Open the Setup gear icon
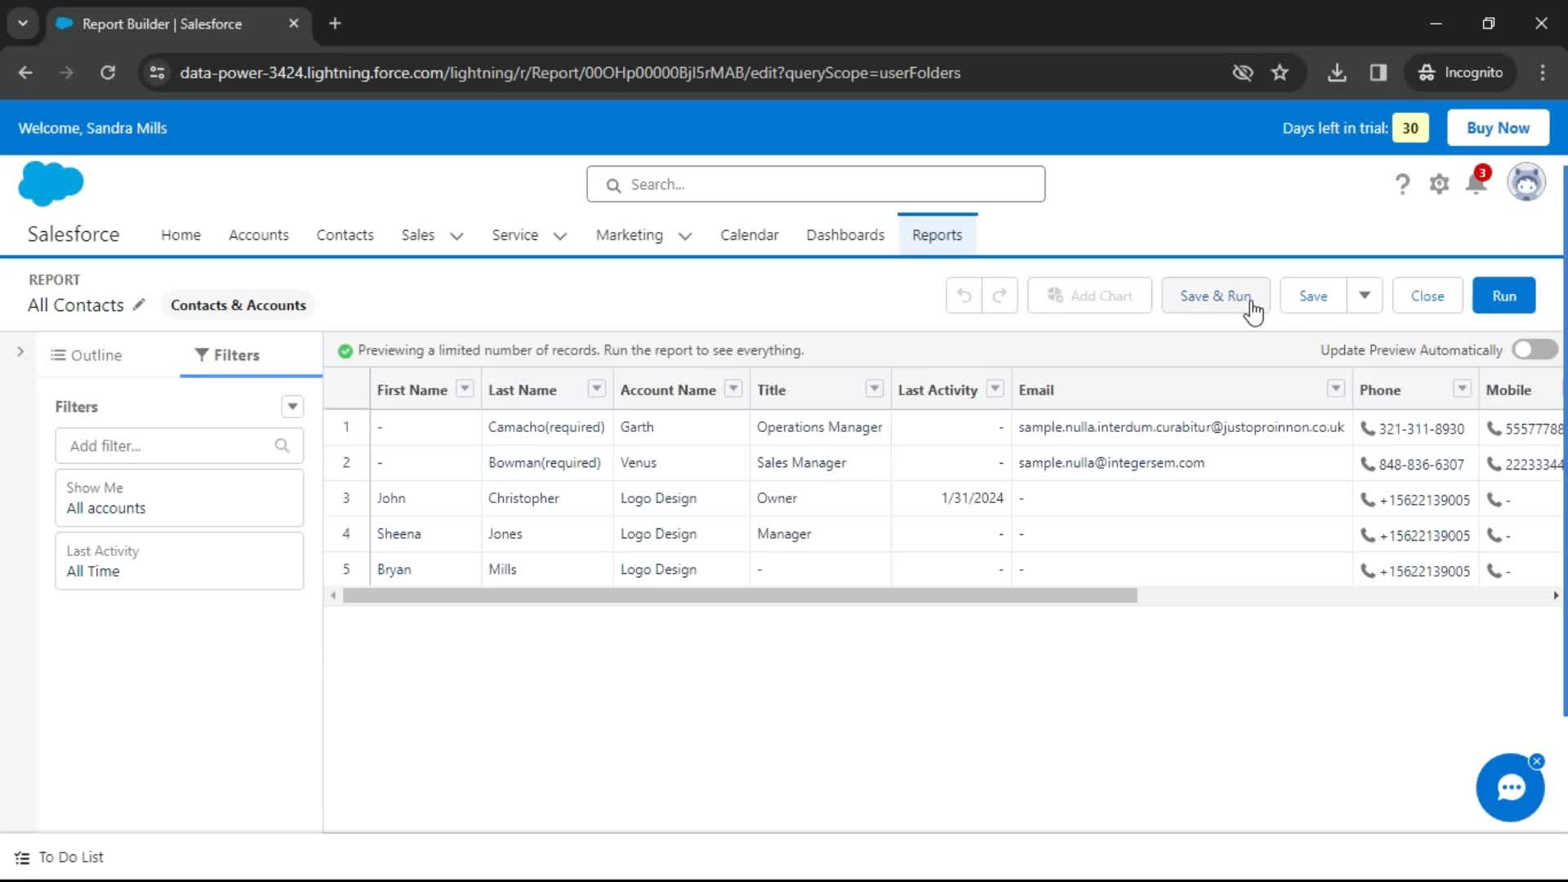 coord(1439,185)
